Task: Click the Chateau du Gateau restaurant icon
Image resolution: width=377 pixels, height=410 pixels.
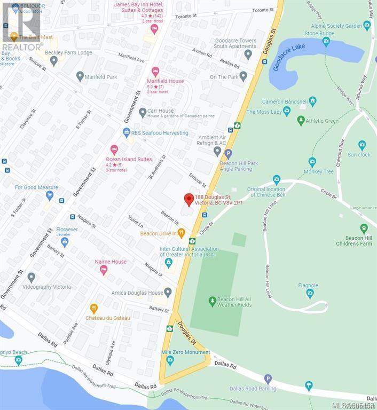Action: (x=93, y=309)
